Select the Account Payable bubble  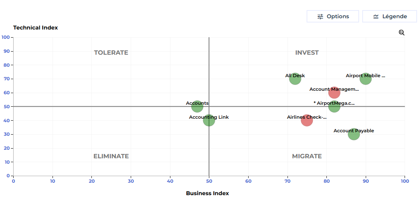(354, 134)
